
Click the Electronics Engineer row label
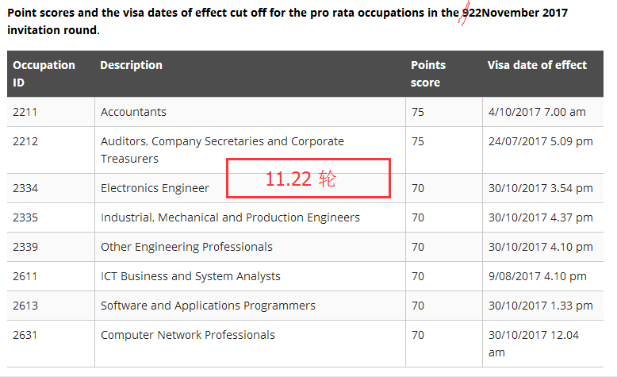coord(155,188)
